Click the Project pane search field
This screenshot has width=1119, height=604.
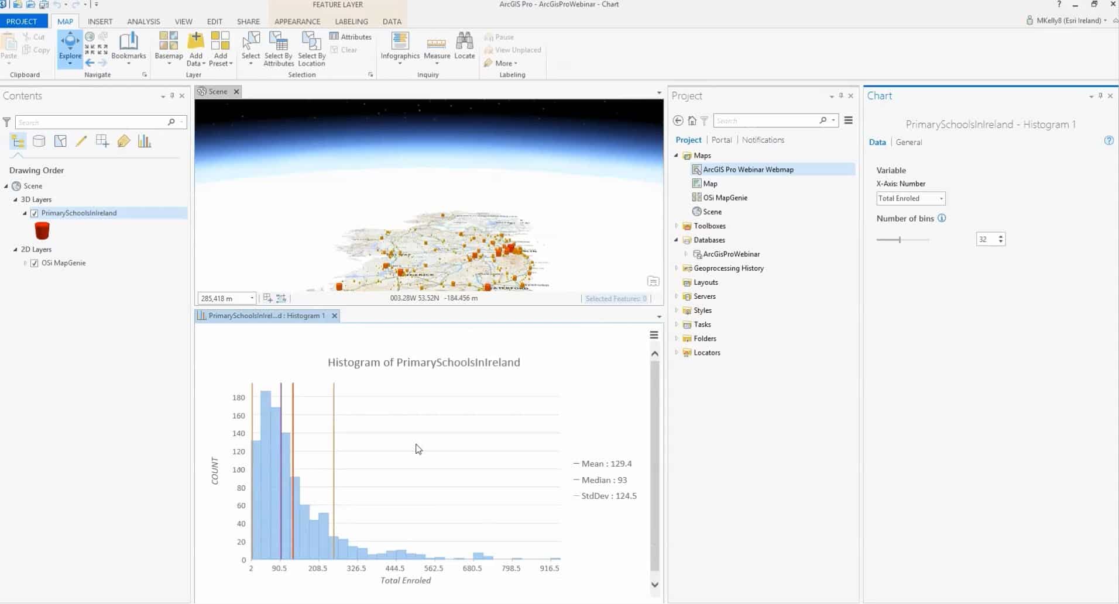[x=766, y=120]
